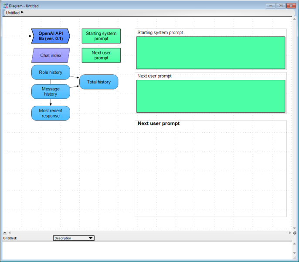Screen dimensions: 299x262
Task: Click the input connector arrow on OpenAI block
Action: pyautogui.click(x=30, y=36)
